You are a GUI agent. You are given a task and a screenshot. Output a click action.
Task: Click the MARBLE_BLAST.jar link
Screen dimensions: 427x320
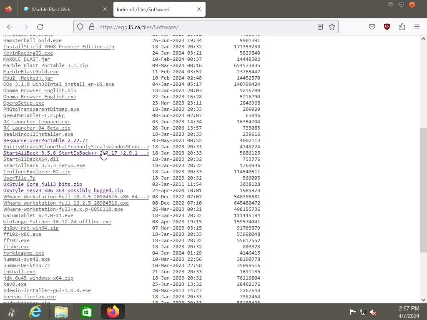[27, 59]
